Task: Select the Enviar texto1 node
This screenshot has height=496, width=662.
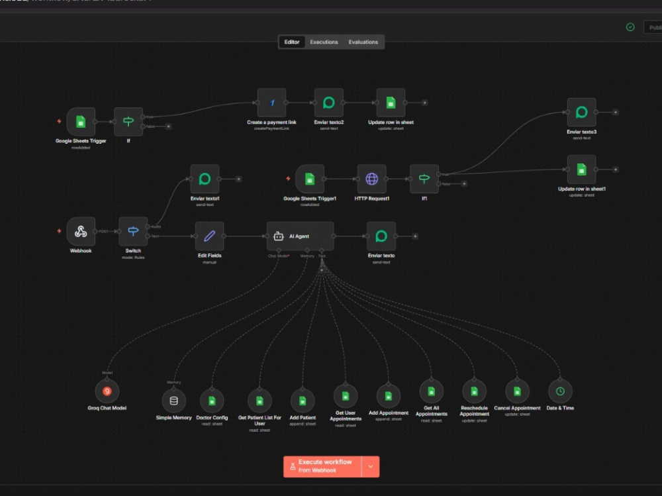Action: tap(205, 179)
